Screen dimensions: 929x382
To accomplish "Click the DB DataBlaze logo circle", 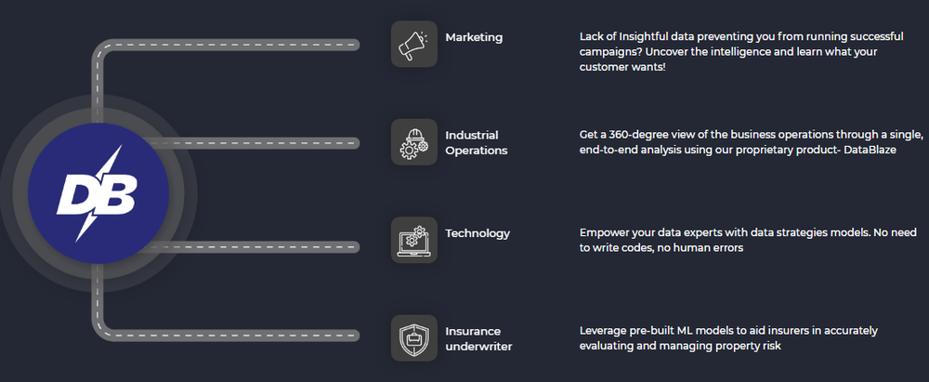I will pyautogui.click(x=98, y=193).
